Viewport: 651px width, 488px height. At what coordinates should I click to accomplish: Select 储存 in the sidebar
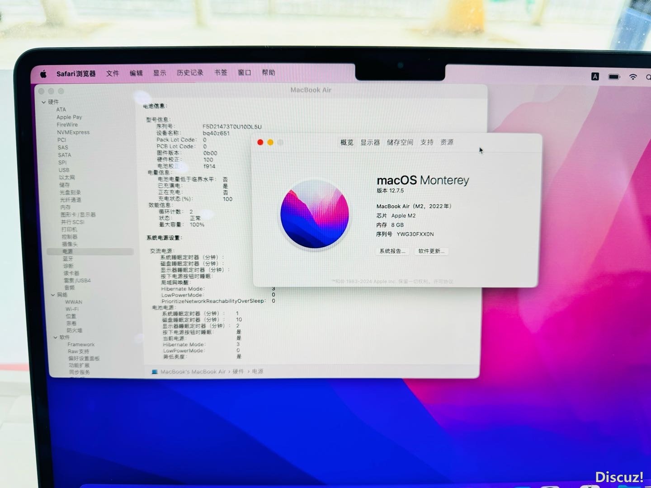65,185
